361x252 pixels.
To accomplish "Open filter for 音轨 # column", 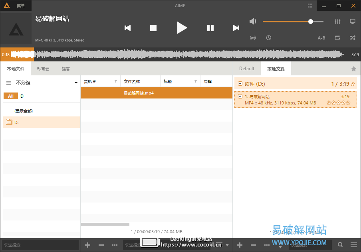I will (116, 81).
